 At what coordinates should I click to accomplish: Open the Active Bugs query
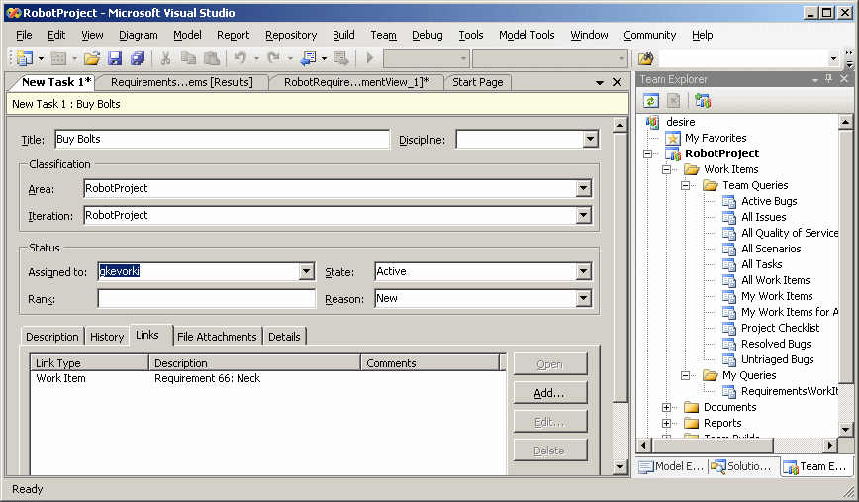tap(768, 201)
